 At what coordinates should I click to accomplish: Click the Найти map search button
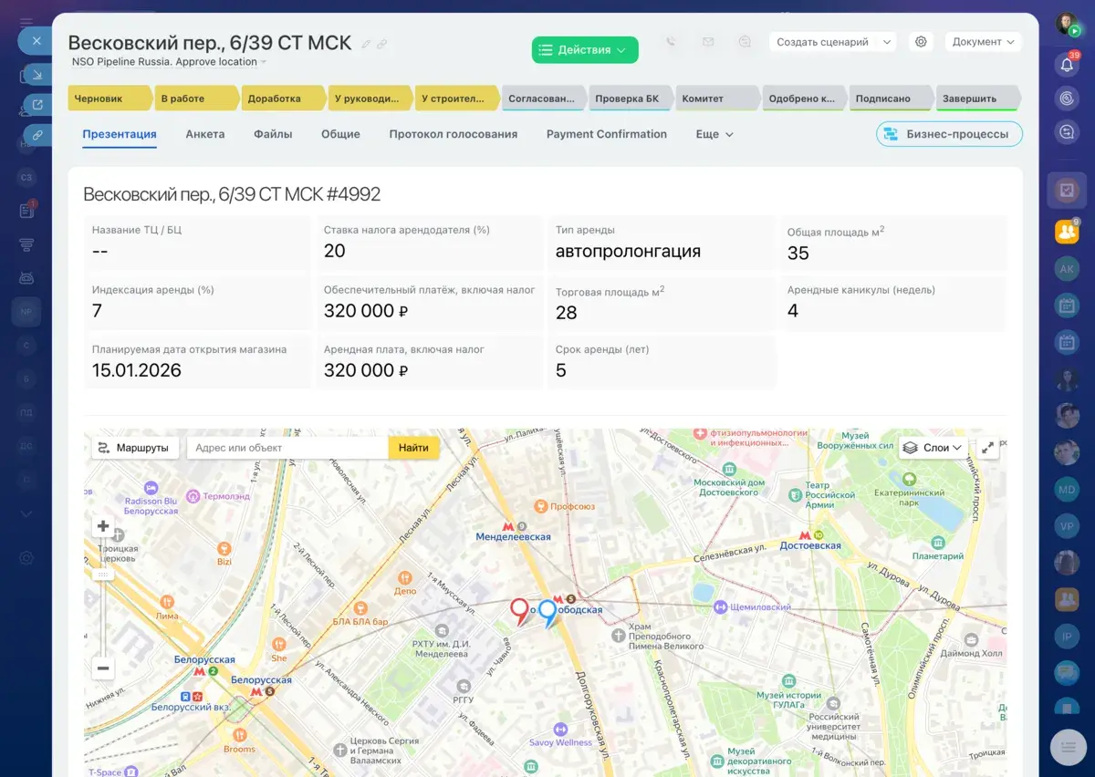coord(413,448)
